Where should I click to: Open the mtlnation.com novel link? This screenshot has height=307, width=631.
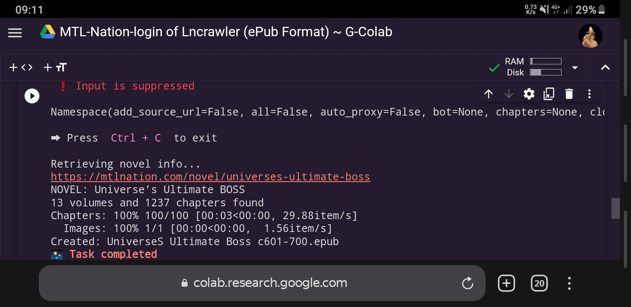click(x=210, y=177)
